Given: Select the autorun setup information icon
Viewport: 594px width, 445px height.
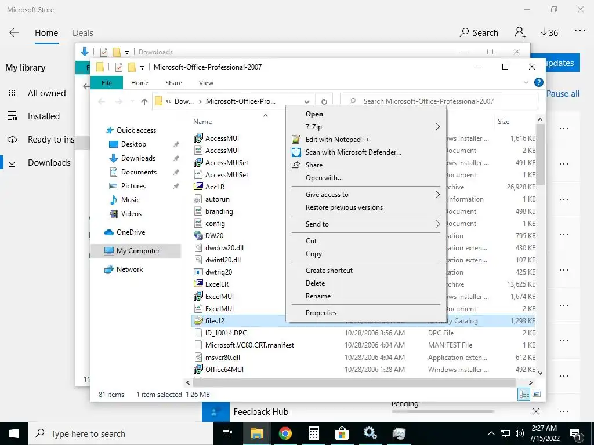Looking at the screenshot, I should [x=198, y=199].
